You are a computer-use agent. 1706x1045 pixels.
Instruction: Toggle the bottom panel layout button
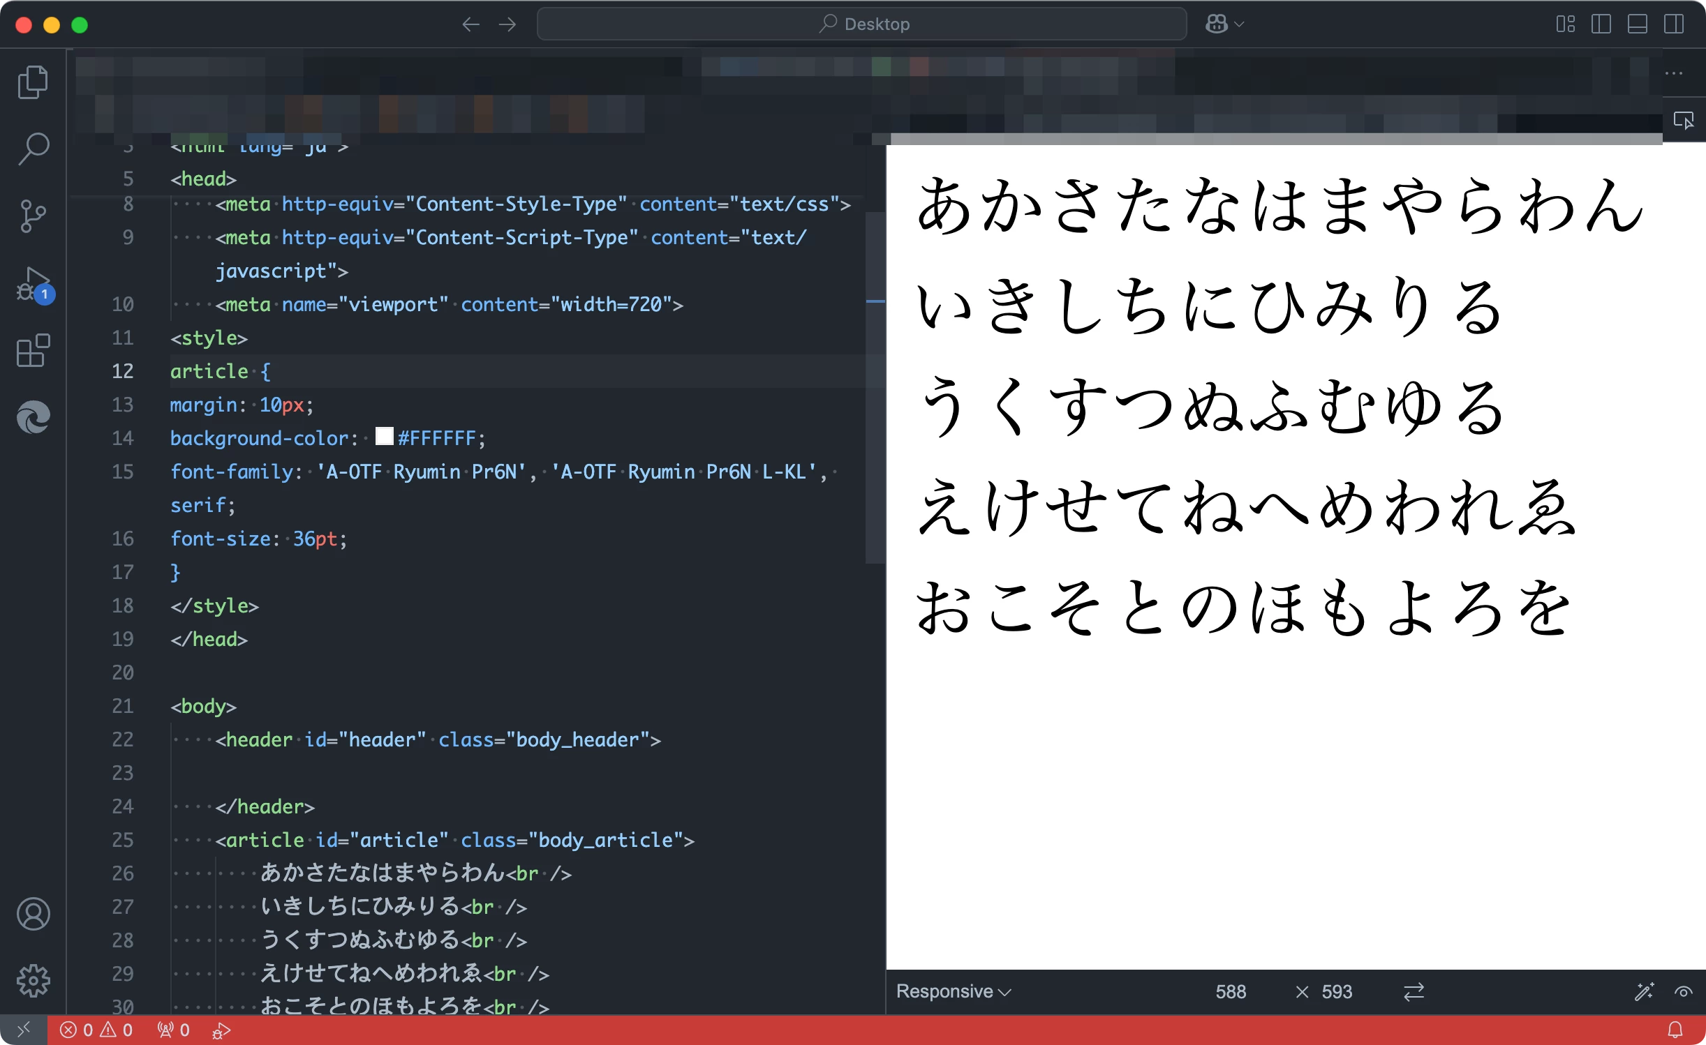[x=1637, y=24]
